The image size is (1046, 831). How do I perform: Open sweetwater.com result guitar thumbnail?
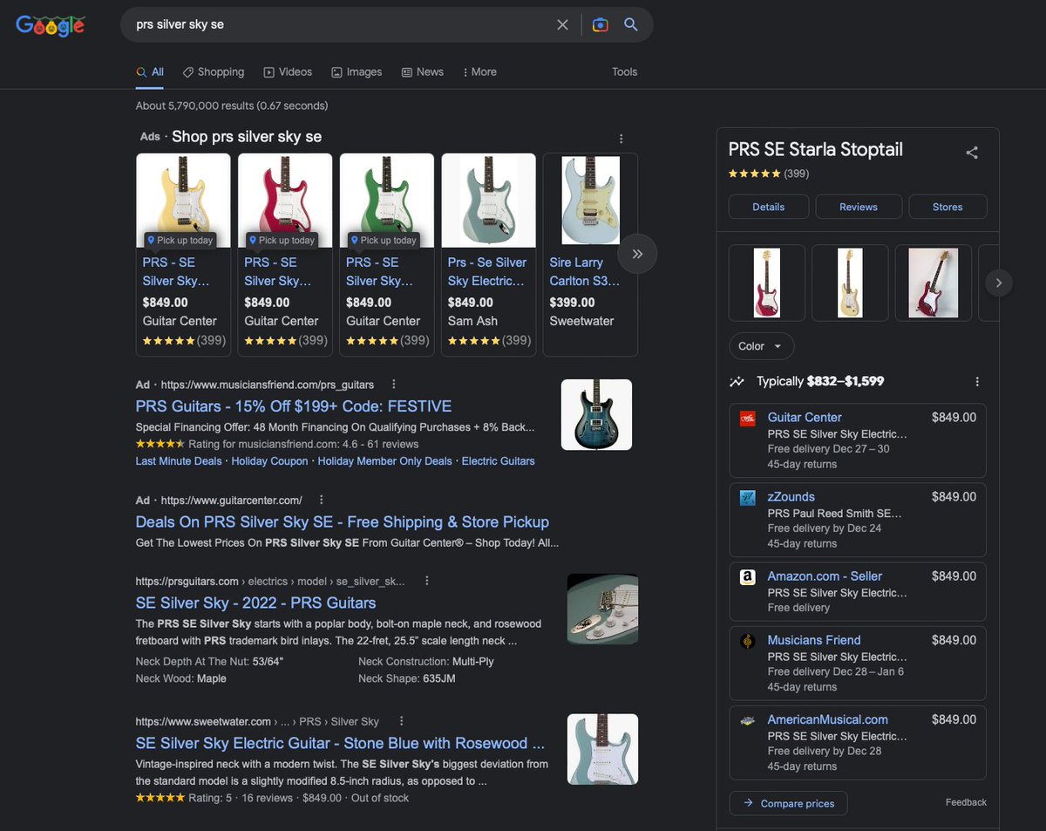602,749
